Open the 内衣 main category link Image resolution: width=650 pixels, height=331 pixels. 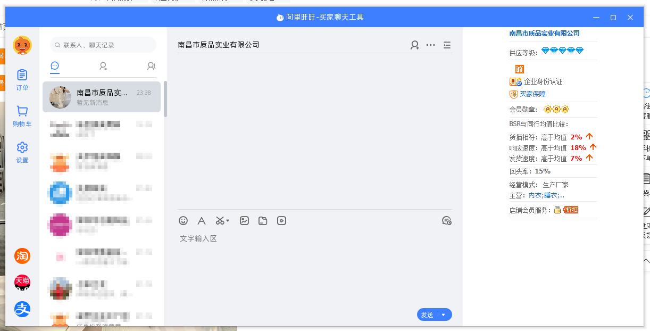tap(535, 195)
